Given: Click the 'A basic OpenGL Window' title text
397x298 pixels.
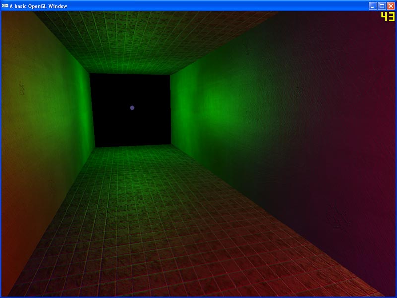Looking at the screenshot, I should pos(39,6).
